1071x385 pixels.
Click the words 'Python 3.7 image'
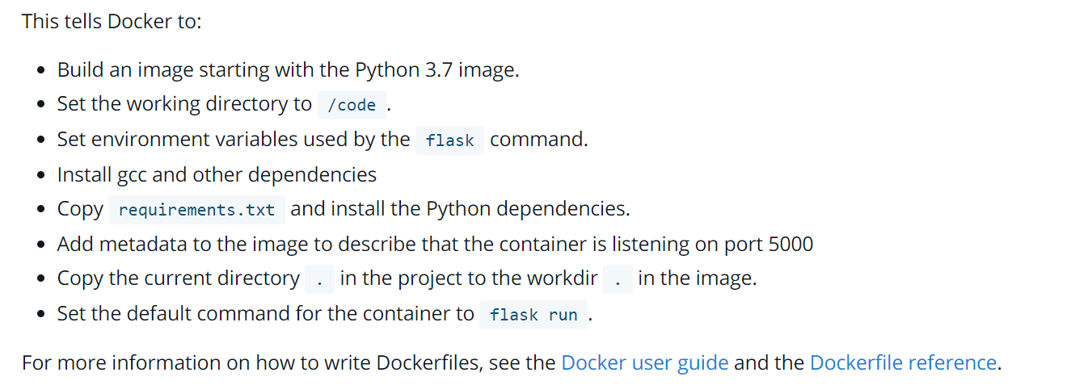[436, 69]
